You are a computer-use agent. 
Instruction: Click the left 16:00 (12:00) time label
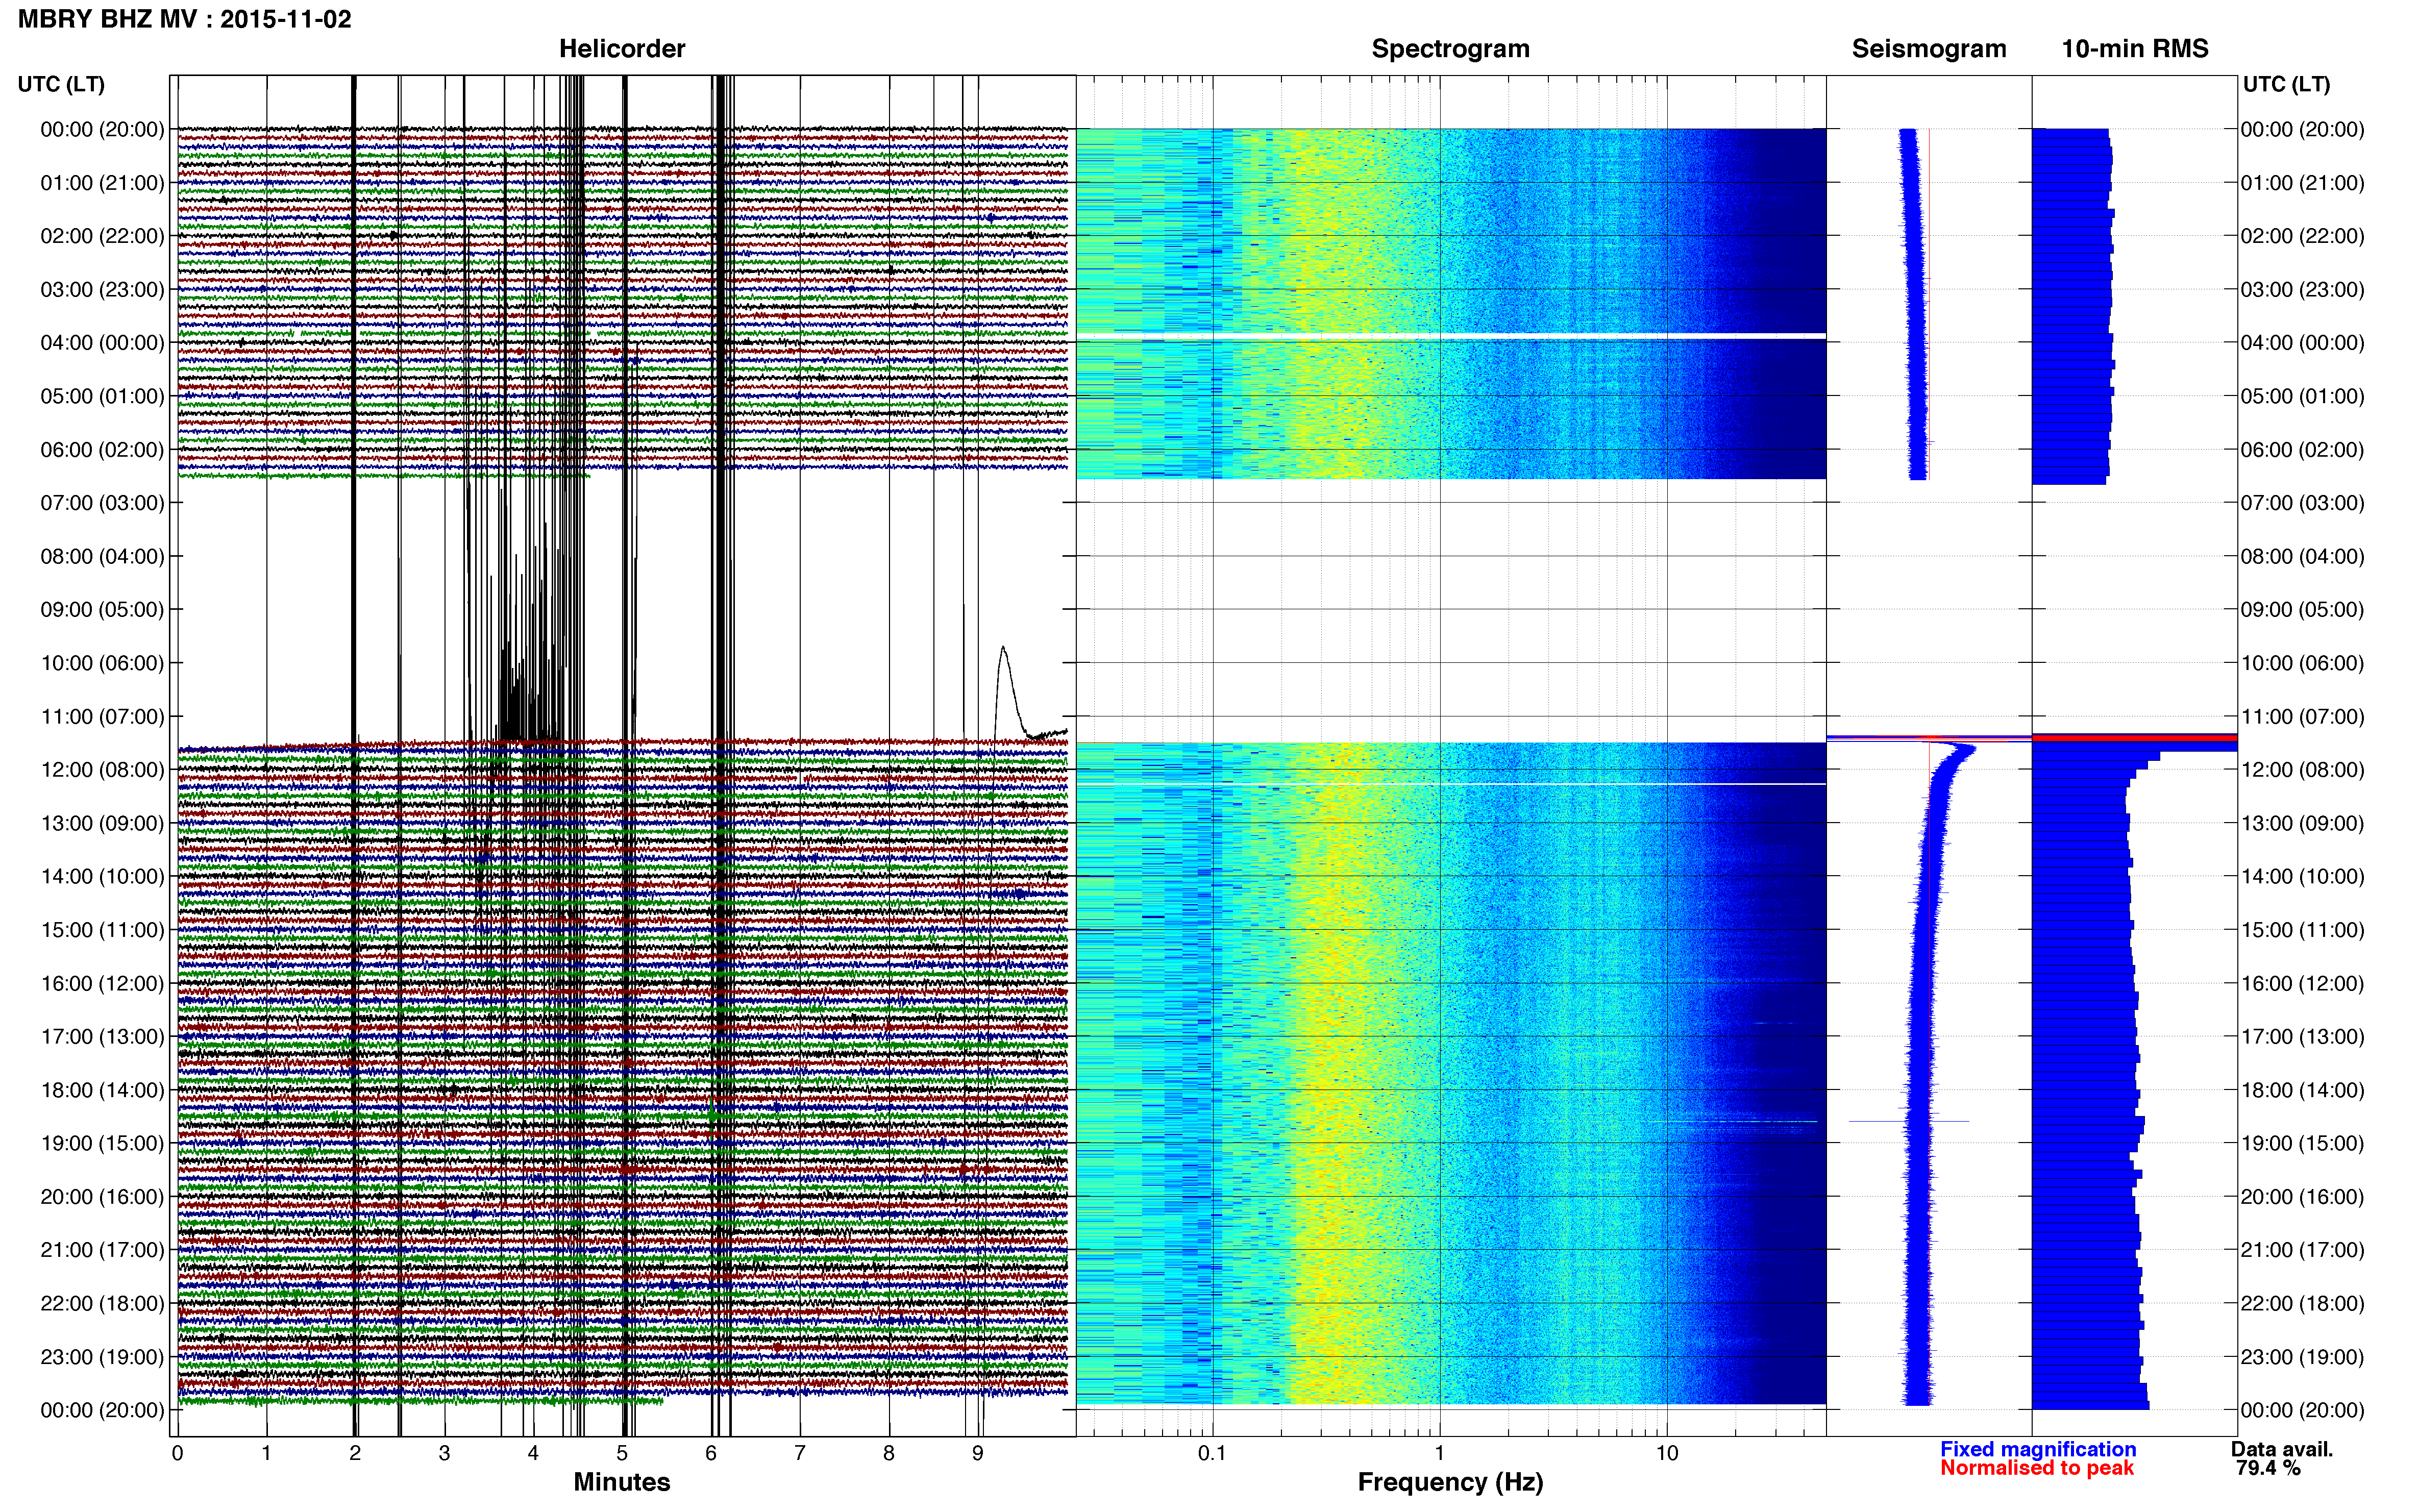pos(102,983)
